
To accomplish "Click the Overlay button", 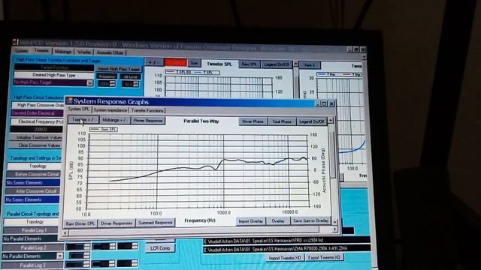I will [278, 220].
